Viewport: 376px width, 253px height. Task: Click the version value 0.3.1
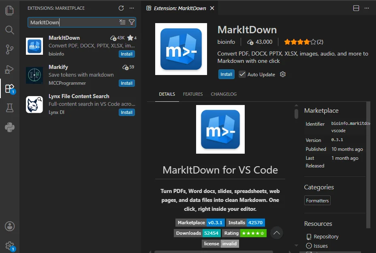pos(337,140)
